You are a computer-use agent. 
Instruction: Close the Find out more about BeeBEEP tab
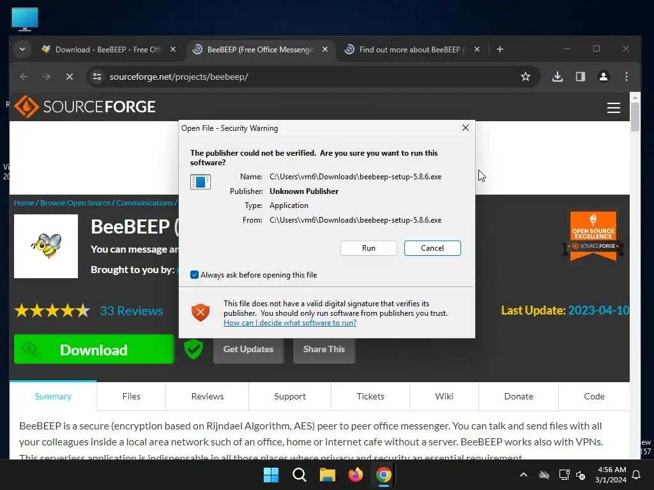pos(477,49)
